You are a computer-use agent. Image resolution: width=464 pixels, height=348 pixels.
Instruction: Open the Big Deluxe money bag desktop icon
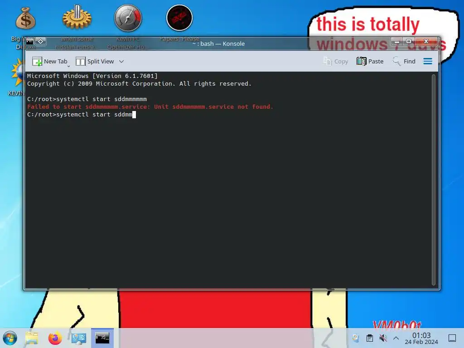click(25, 18)
